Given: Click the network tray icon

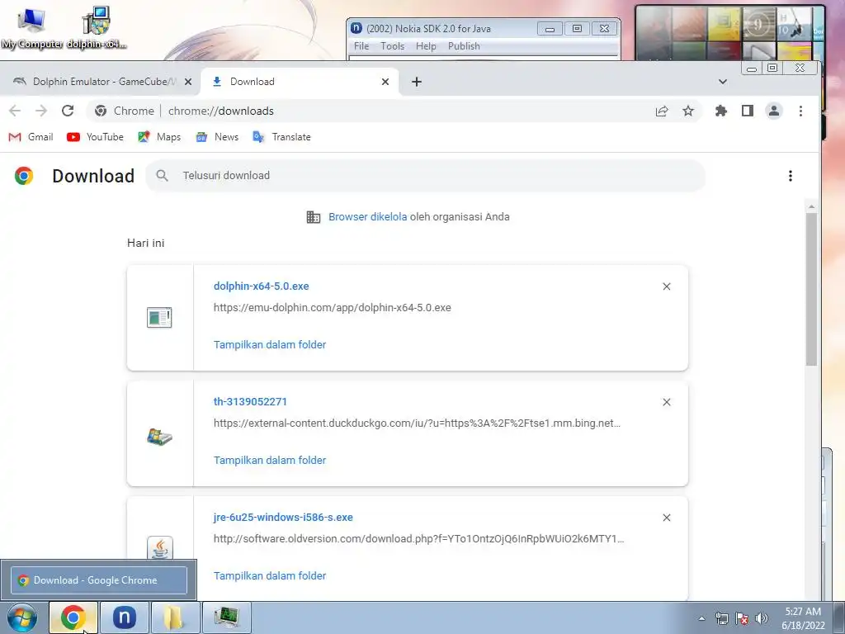Looking at the screenshot, I should tap(721, 618).
